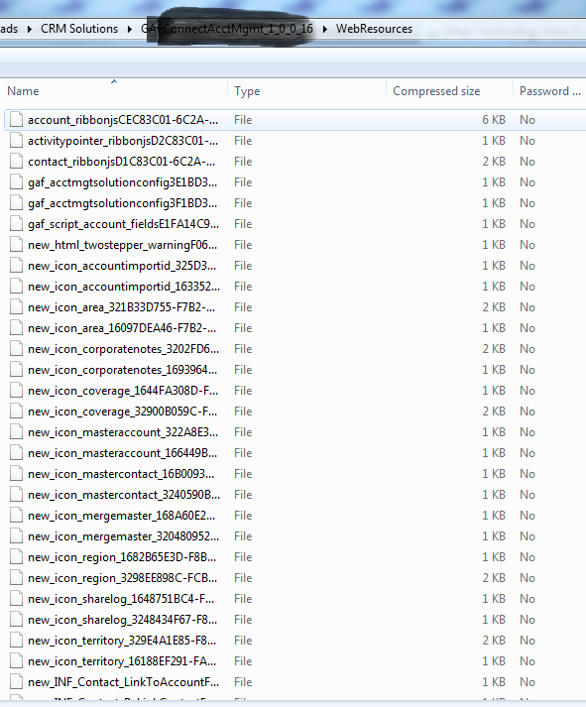
Task: Click the new_icon_area_321B33D755 file icon
Action: click(x=16, y=307)
